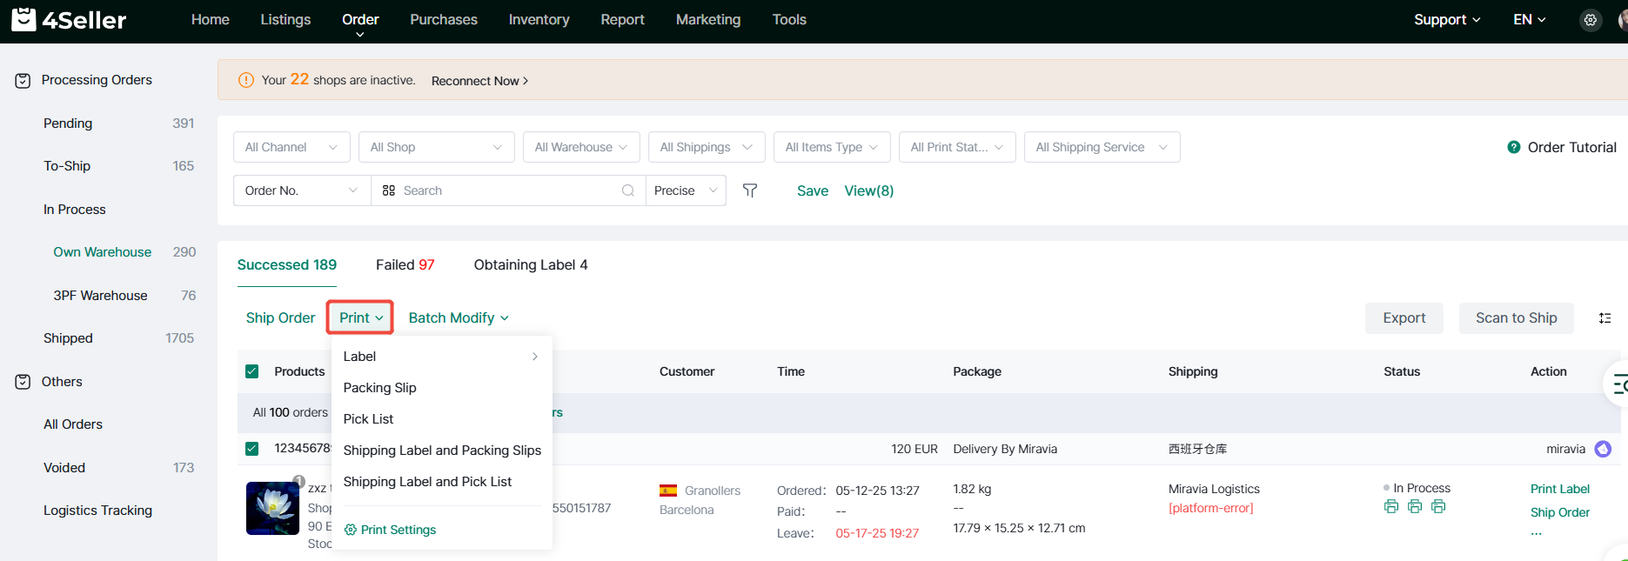Open the Listings menu

coord(285,20)
